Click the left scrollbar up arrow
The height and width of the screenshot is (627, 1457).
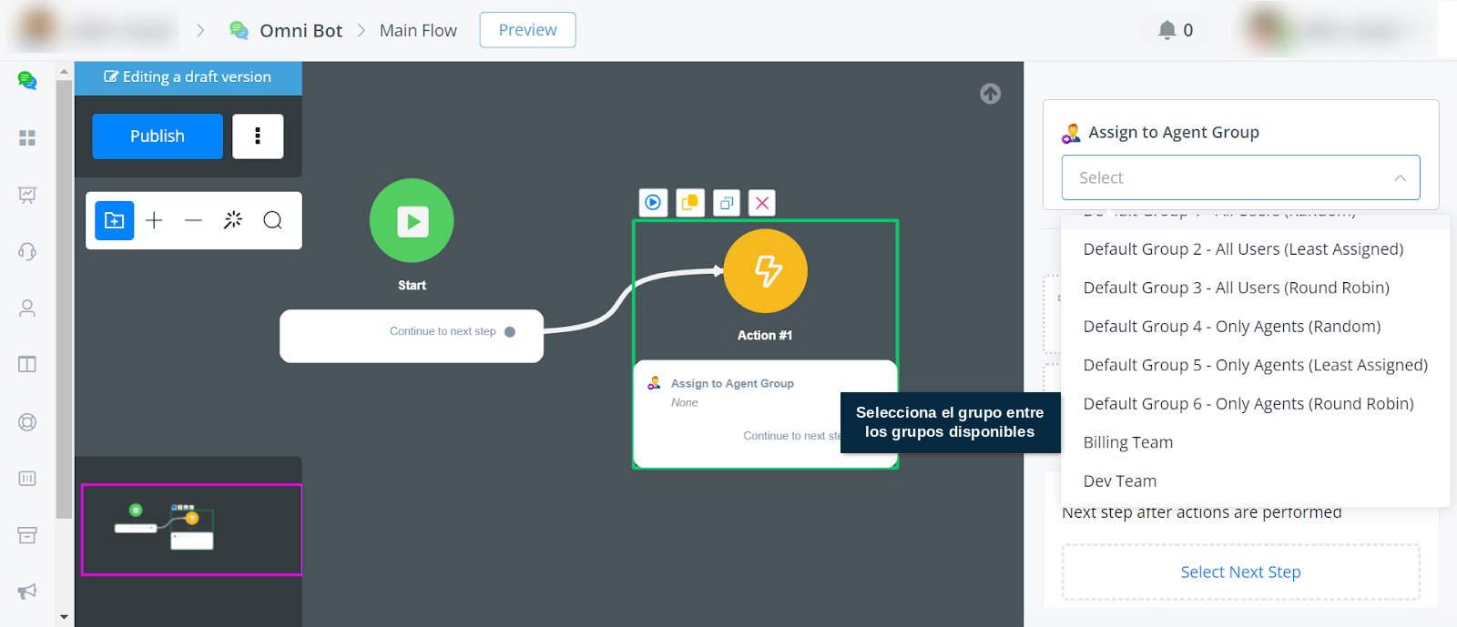tap(64, 71)
